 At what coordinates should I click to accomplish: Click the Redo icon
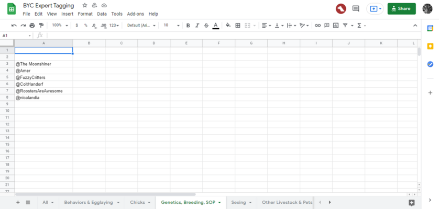[23, 26]
